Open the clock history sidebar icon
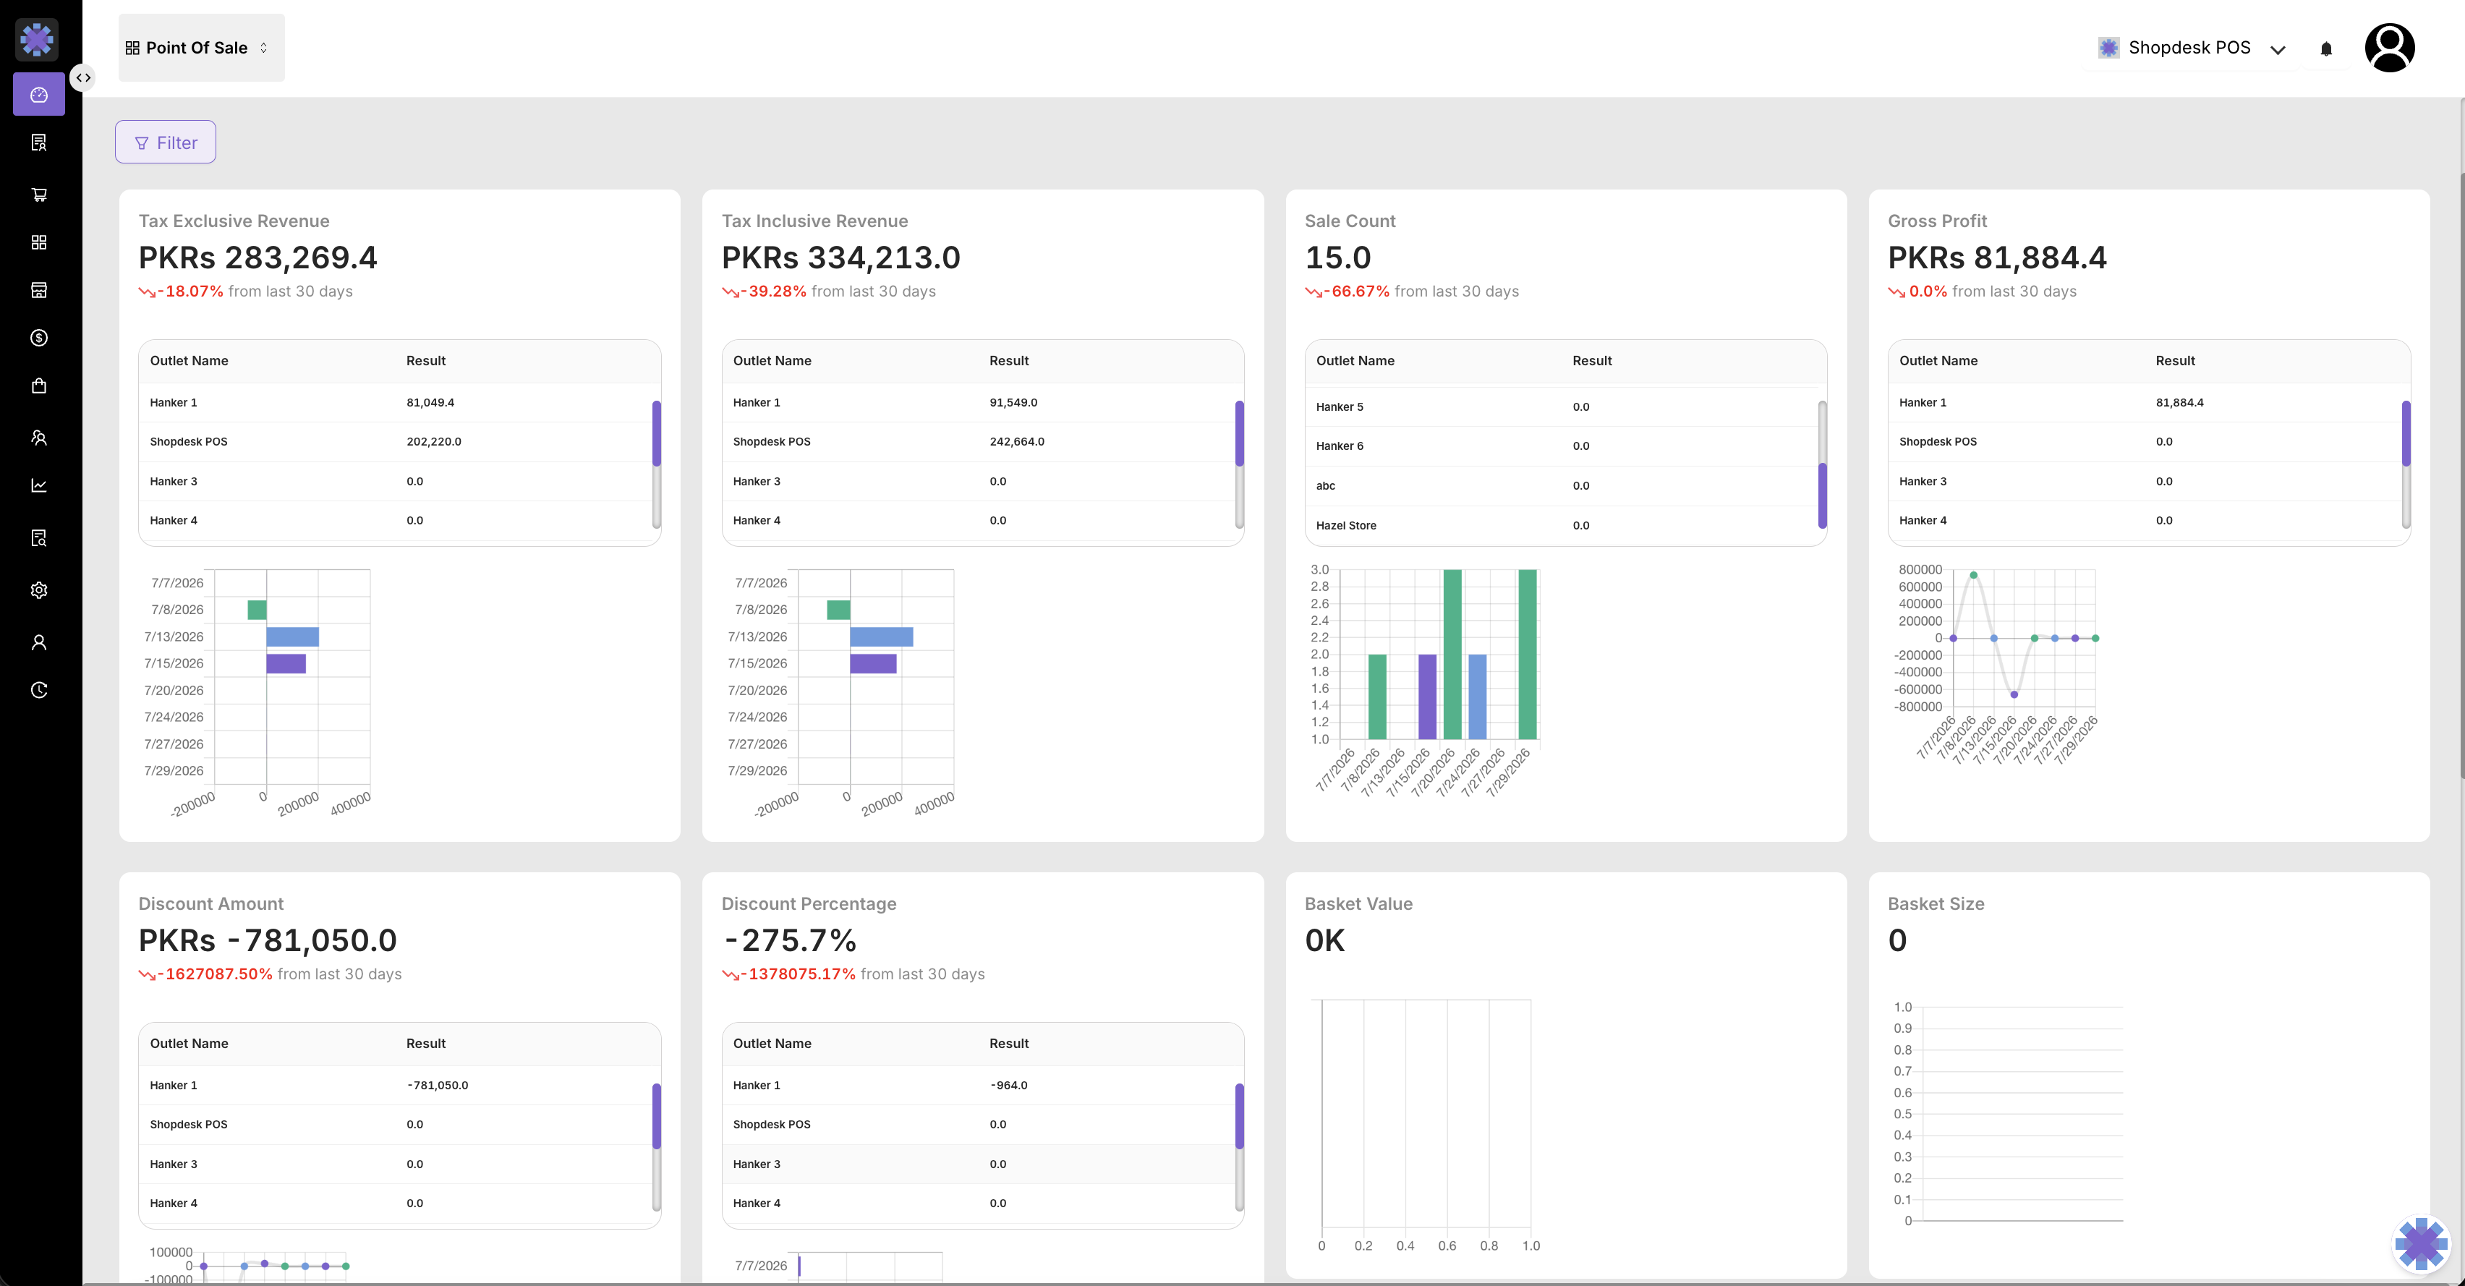This screenshot has width=2465, height=1286. pos(39,690)
